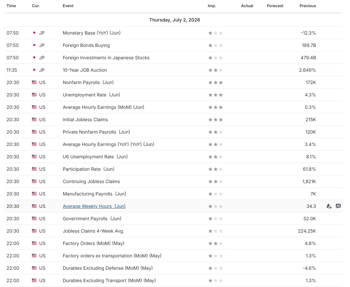
Task: Select the Monetary Base (YoY) (Jun) event
Action: point(92,33)
